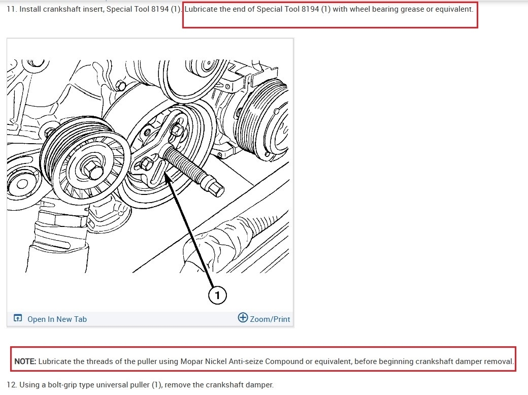This screenshot has width=528, height=395.
Task: Select the Zoom/Print text link
Action: (x=270, y=319)
